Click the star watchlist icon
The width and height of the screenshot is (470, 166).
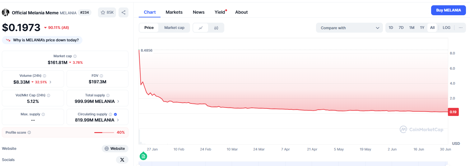[x=103, y=12]
